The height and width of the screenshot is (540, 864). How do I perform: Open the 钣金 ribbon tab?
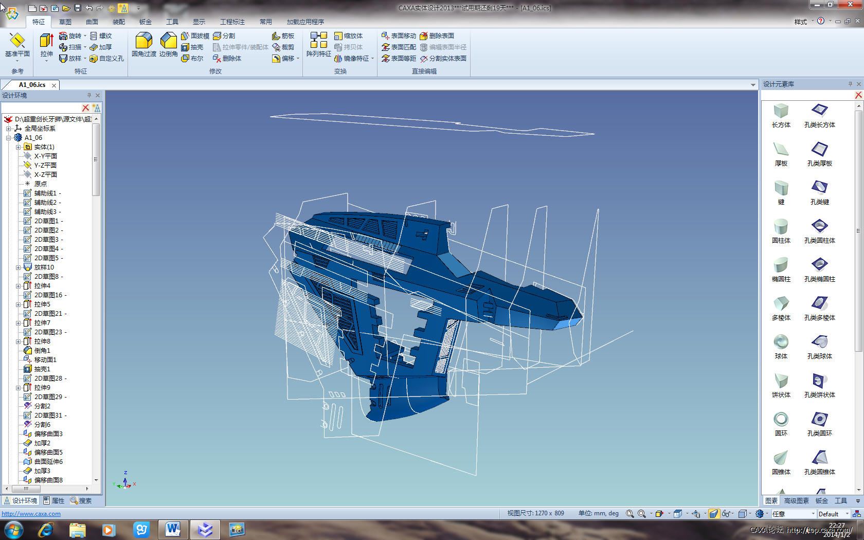click(146, 22)
